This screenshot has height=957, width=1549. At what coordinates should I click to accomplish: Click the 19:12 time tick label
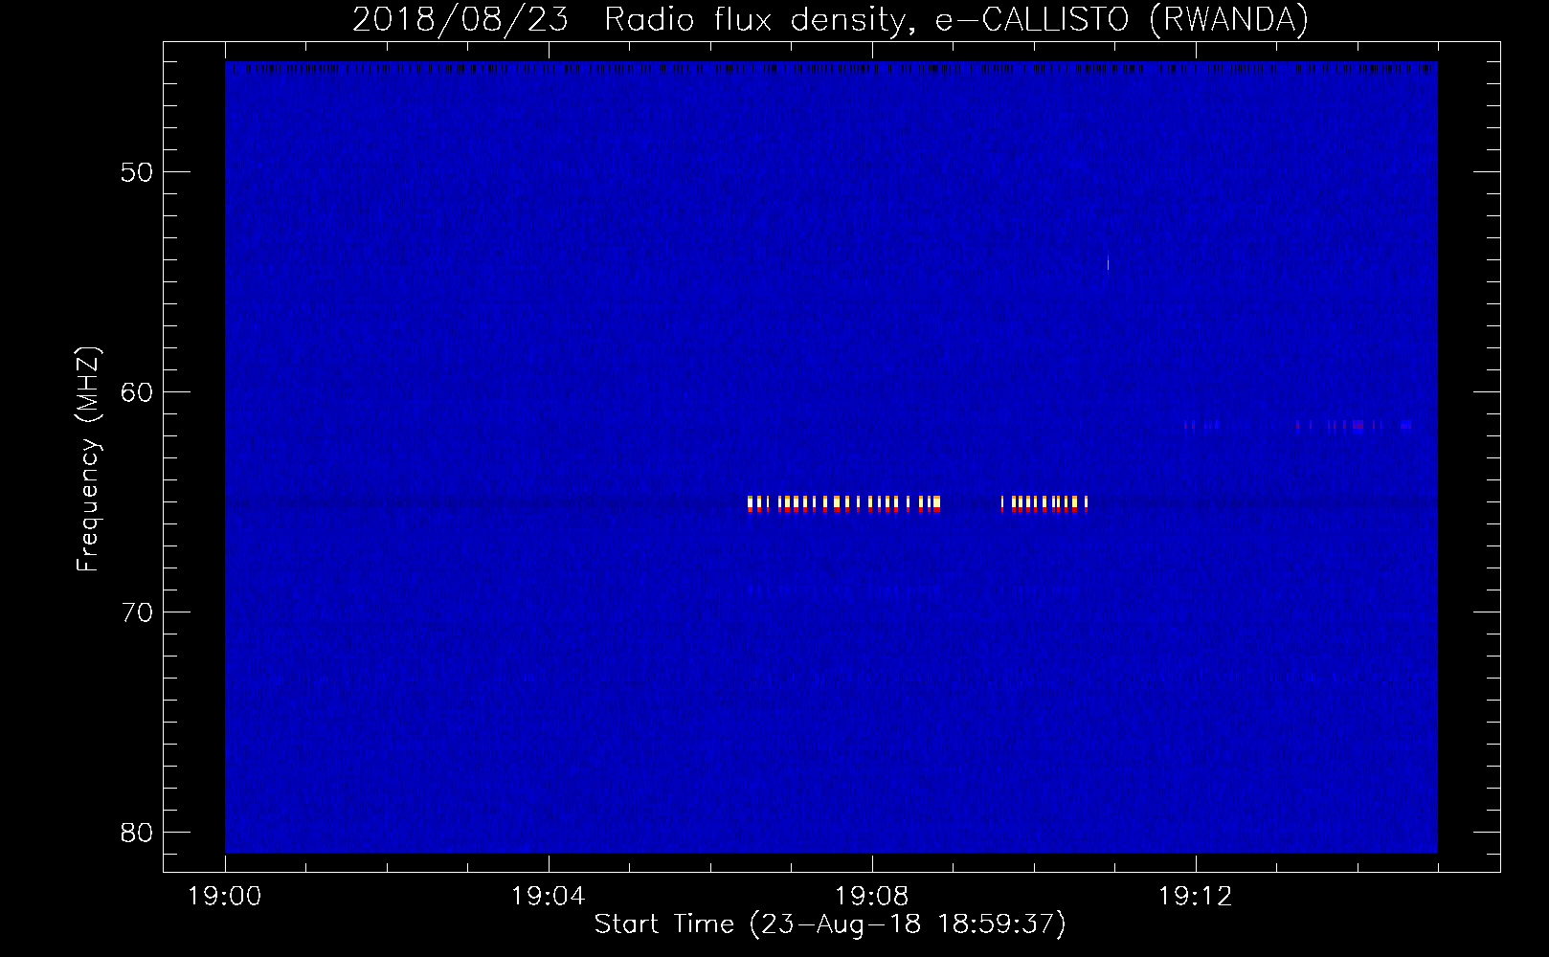pyautogui.click(x=1195, y=897)
